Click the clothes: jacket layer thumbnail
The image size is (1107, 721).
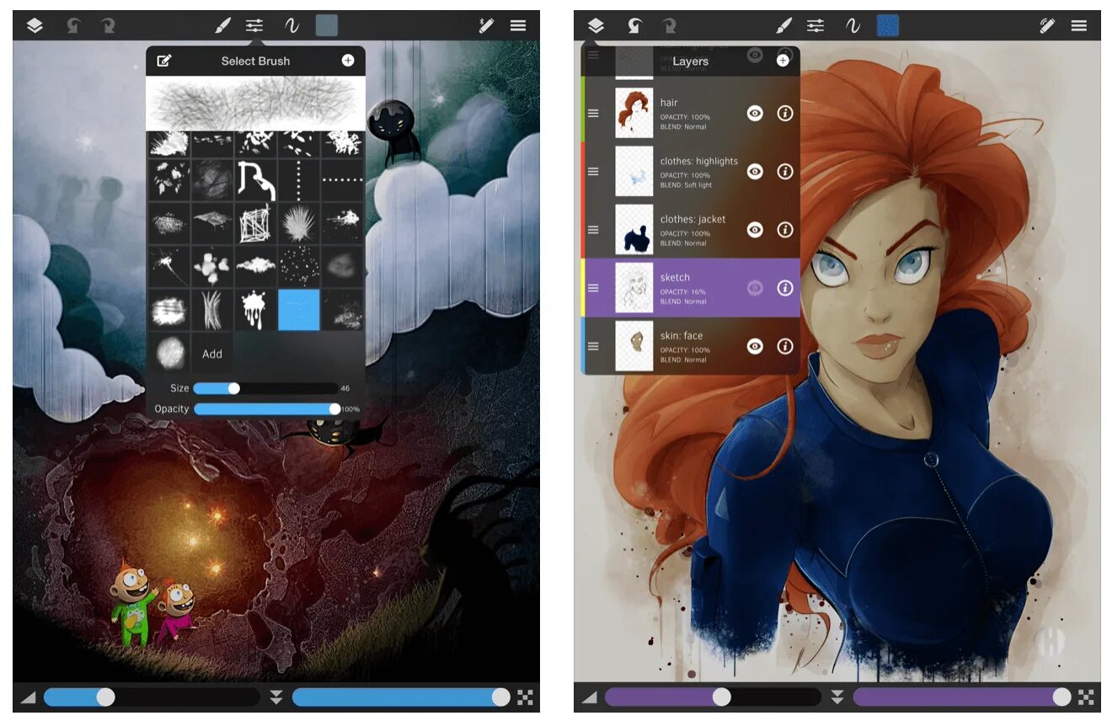[x=634, y=229]
